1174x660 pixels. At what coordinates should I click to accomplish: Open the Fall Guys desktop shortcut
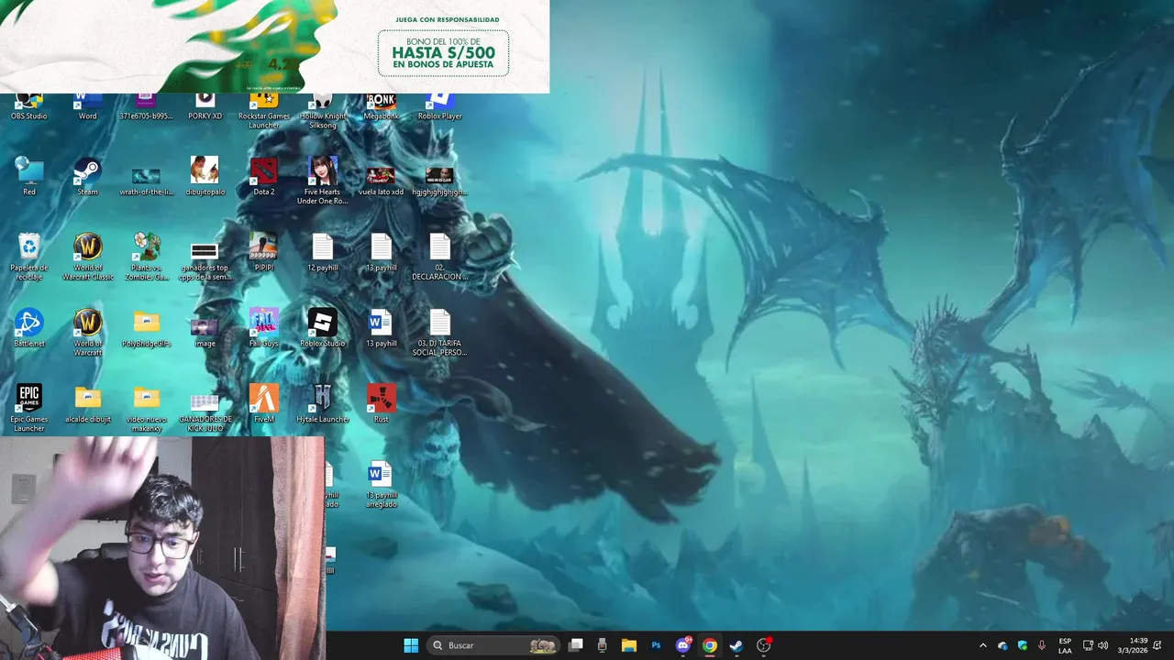tap(263, 328)
